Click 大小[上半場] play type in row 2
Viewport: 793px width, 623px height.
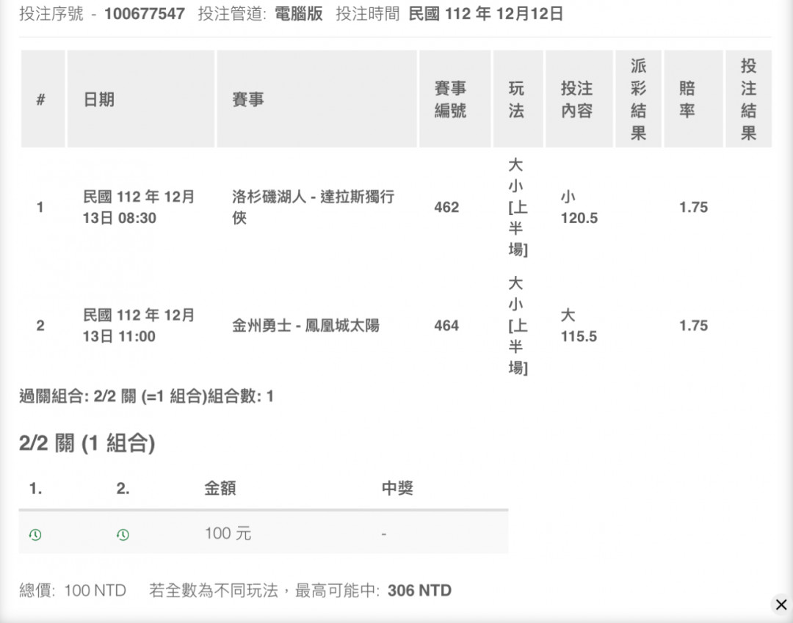[517, 325]
